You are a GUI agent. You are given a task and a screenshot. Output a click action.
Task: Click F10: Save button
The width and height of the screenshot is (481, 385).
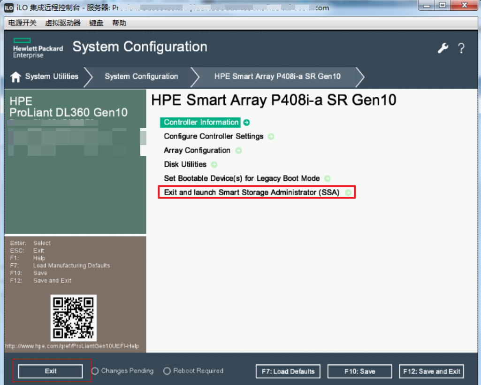(x=360, y=371)
